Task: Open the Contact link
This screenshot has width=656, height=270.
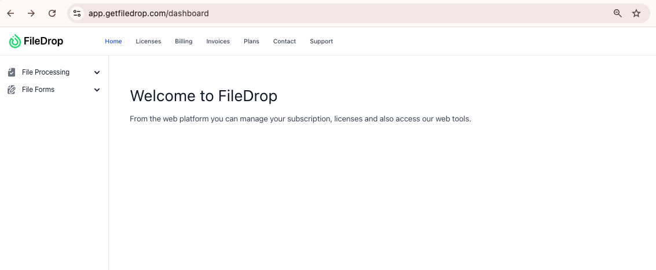Action: [284, 42]
